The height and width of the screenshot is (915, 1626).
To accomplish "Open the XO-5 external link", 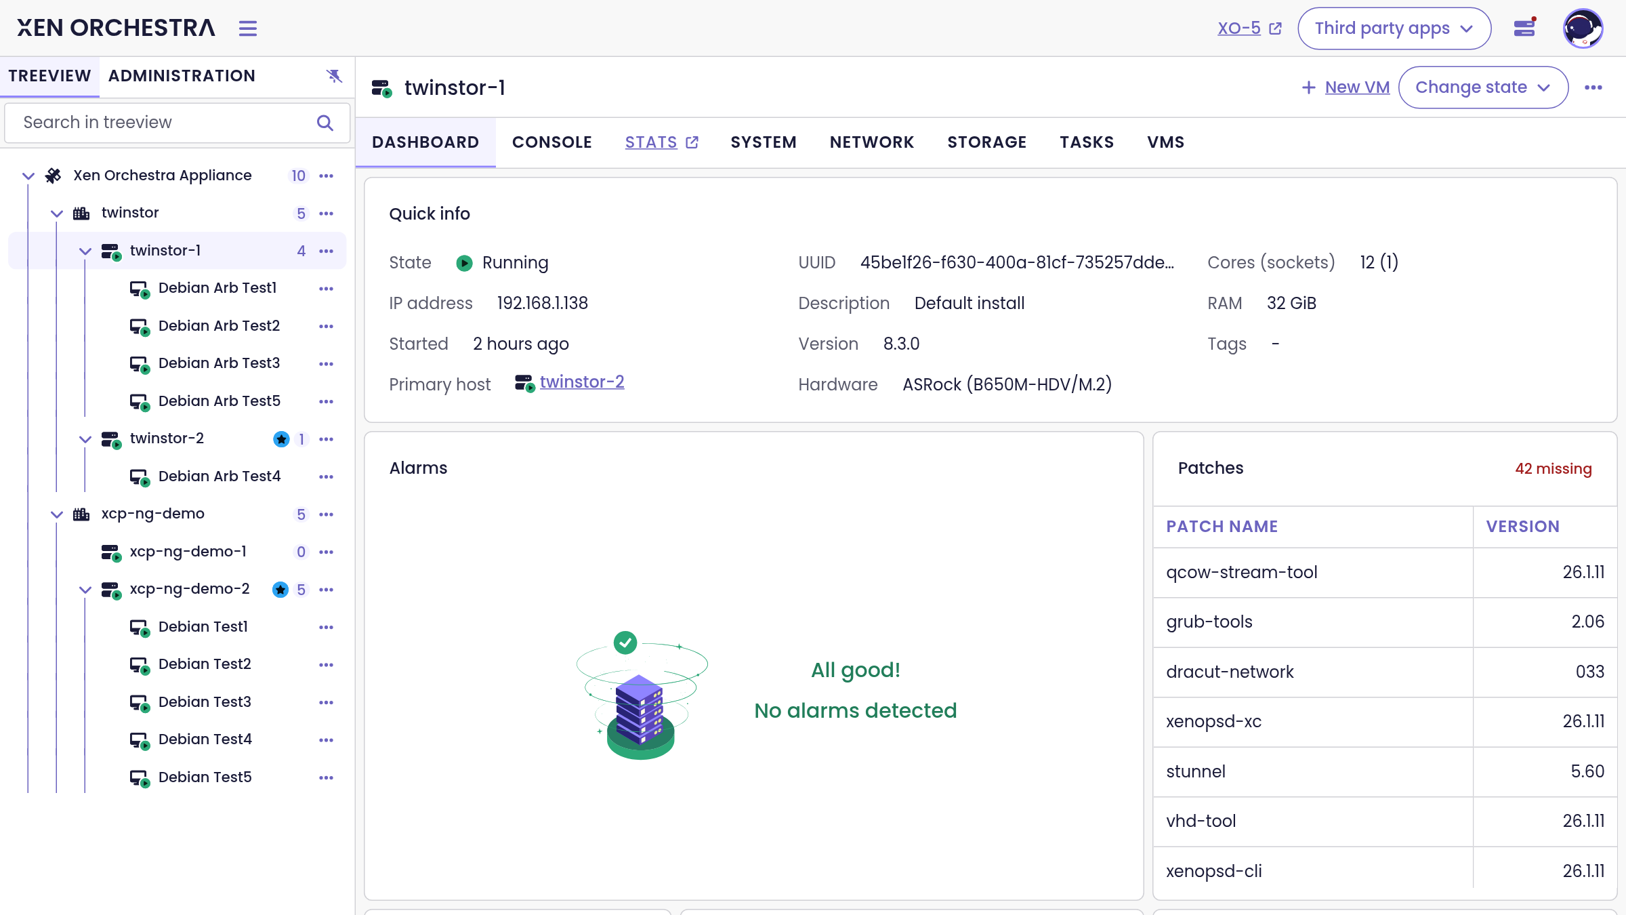I will pos(1249,28).
